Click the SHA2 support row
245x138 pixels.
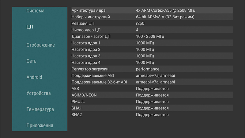tap(152, 115)
